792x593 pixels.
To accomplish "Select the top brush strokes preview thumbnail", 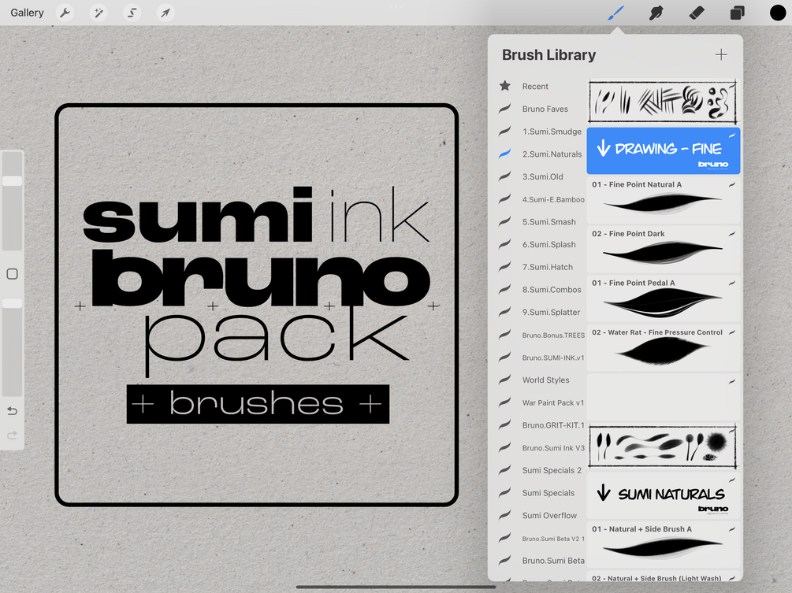I will [x=664, y=102].
